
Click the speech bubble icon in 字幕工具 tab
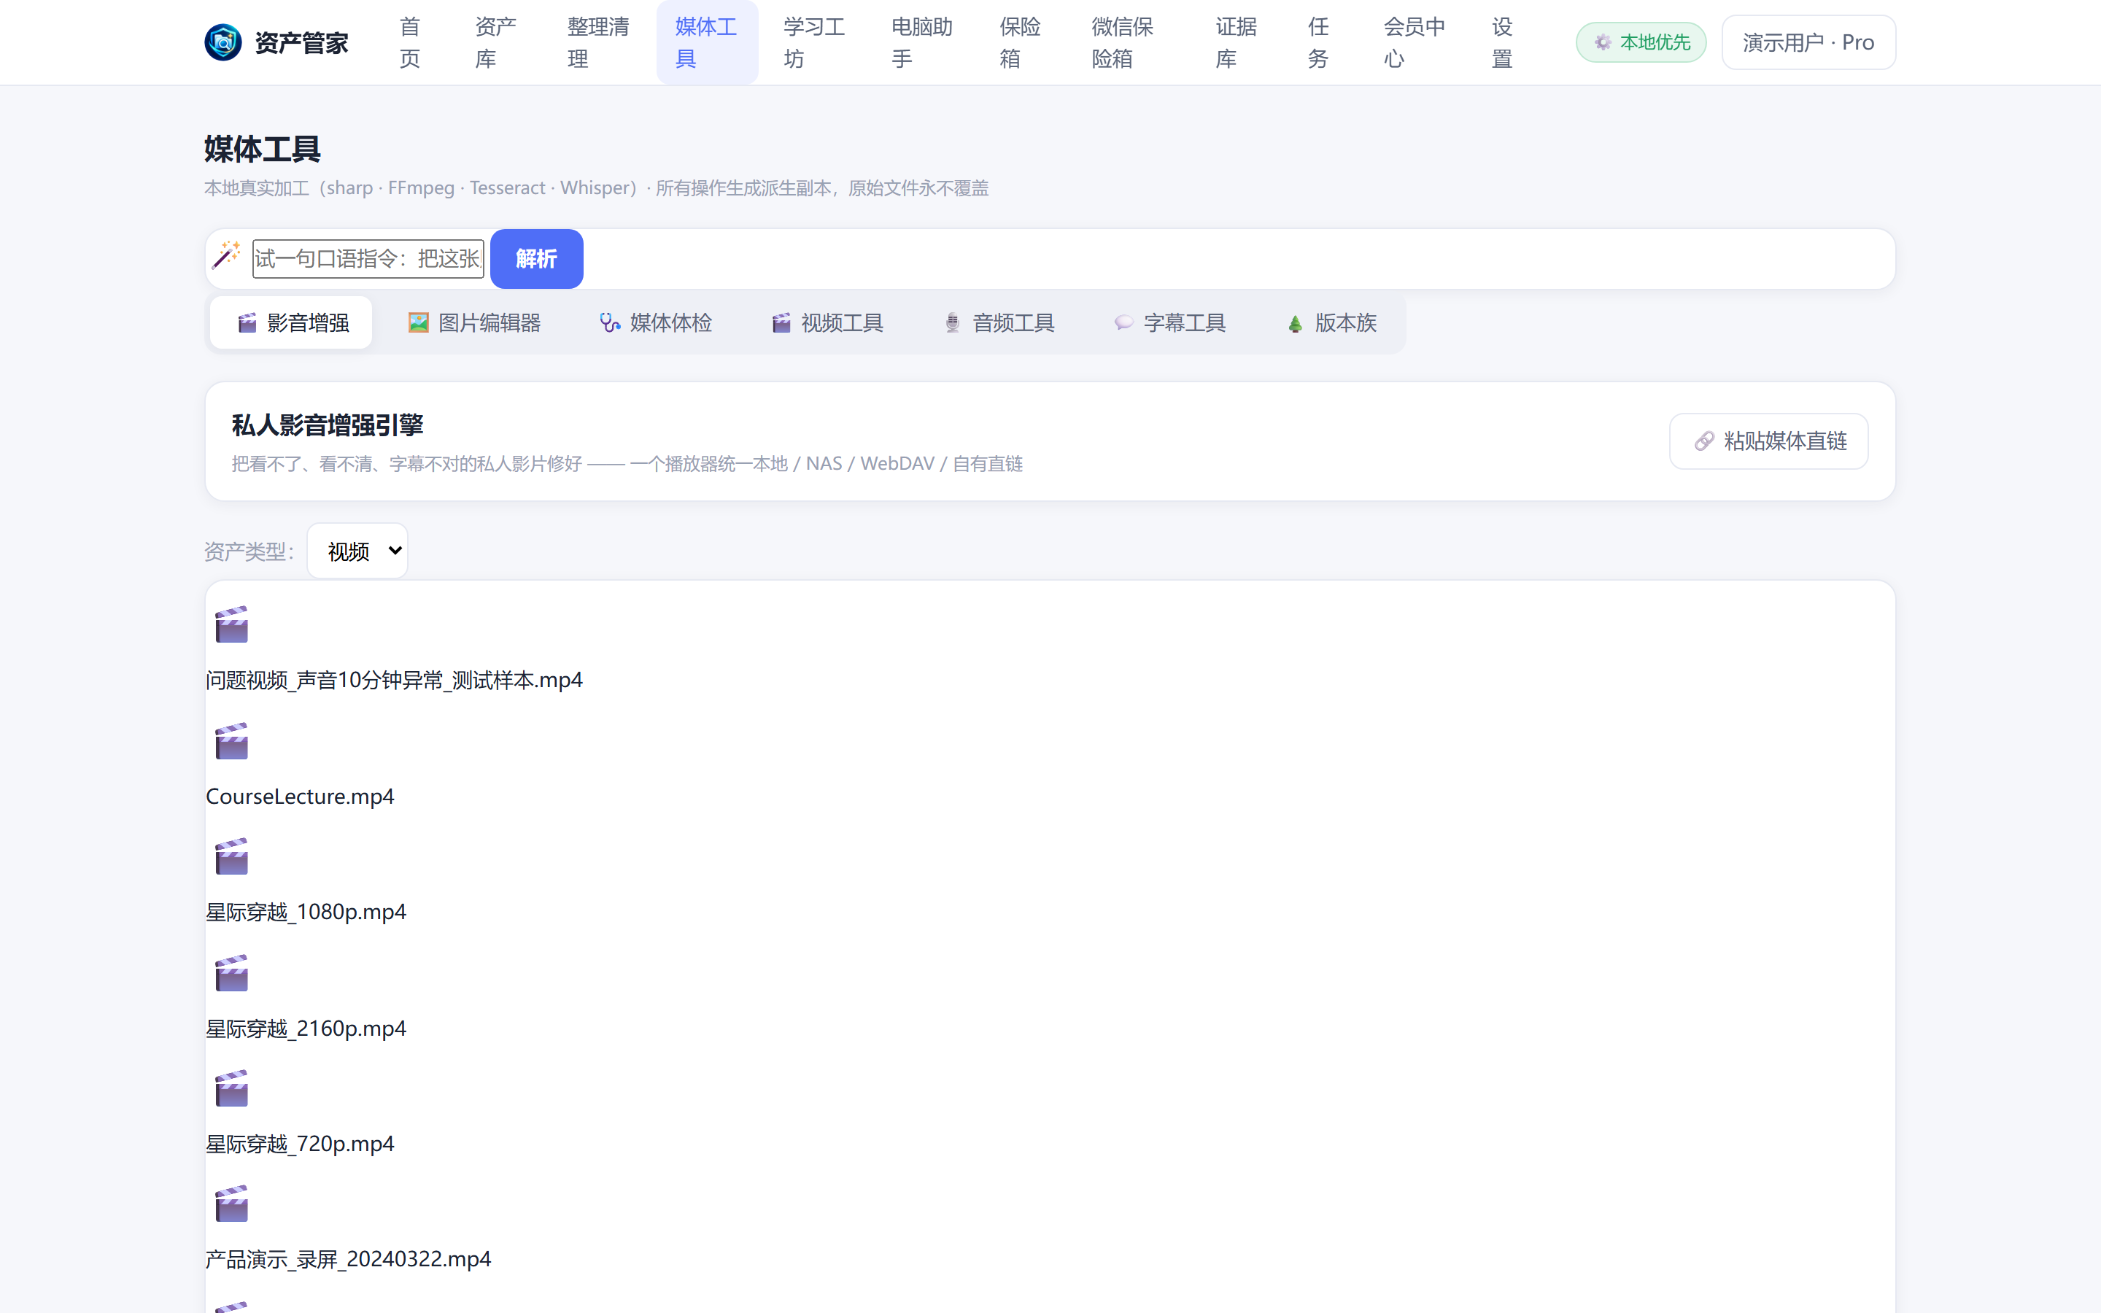(x=1123, y=322)
